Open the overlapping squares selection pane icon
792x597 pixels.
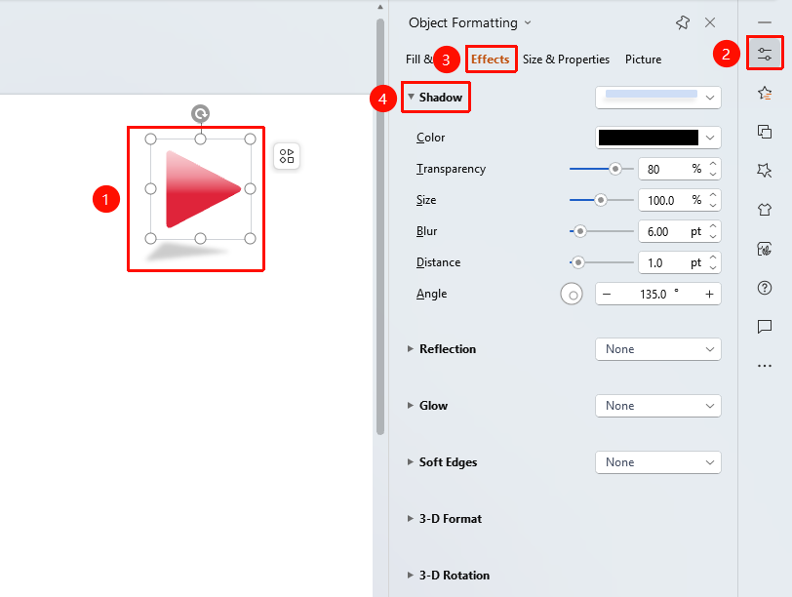[765, 132]
